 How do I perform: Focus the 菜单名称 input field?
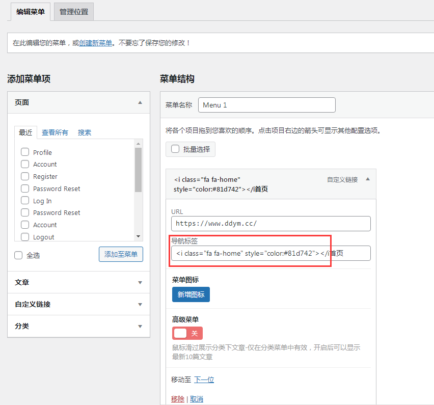tap(266, 105)
